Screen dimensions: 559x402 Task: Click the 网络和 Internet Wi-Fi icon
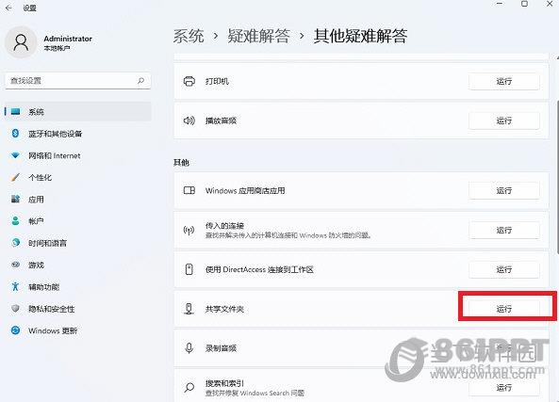(15, 155)
